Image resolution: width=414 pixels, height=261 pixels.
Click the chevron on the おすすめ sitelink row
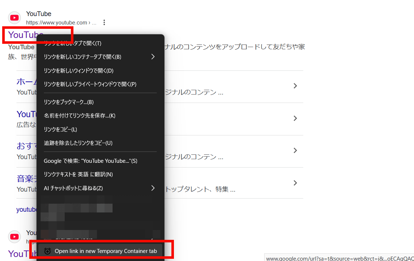coord(295,150)
